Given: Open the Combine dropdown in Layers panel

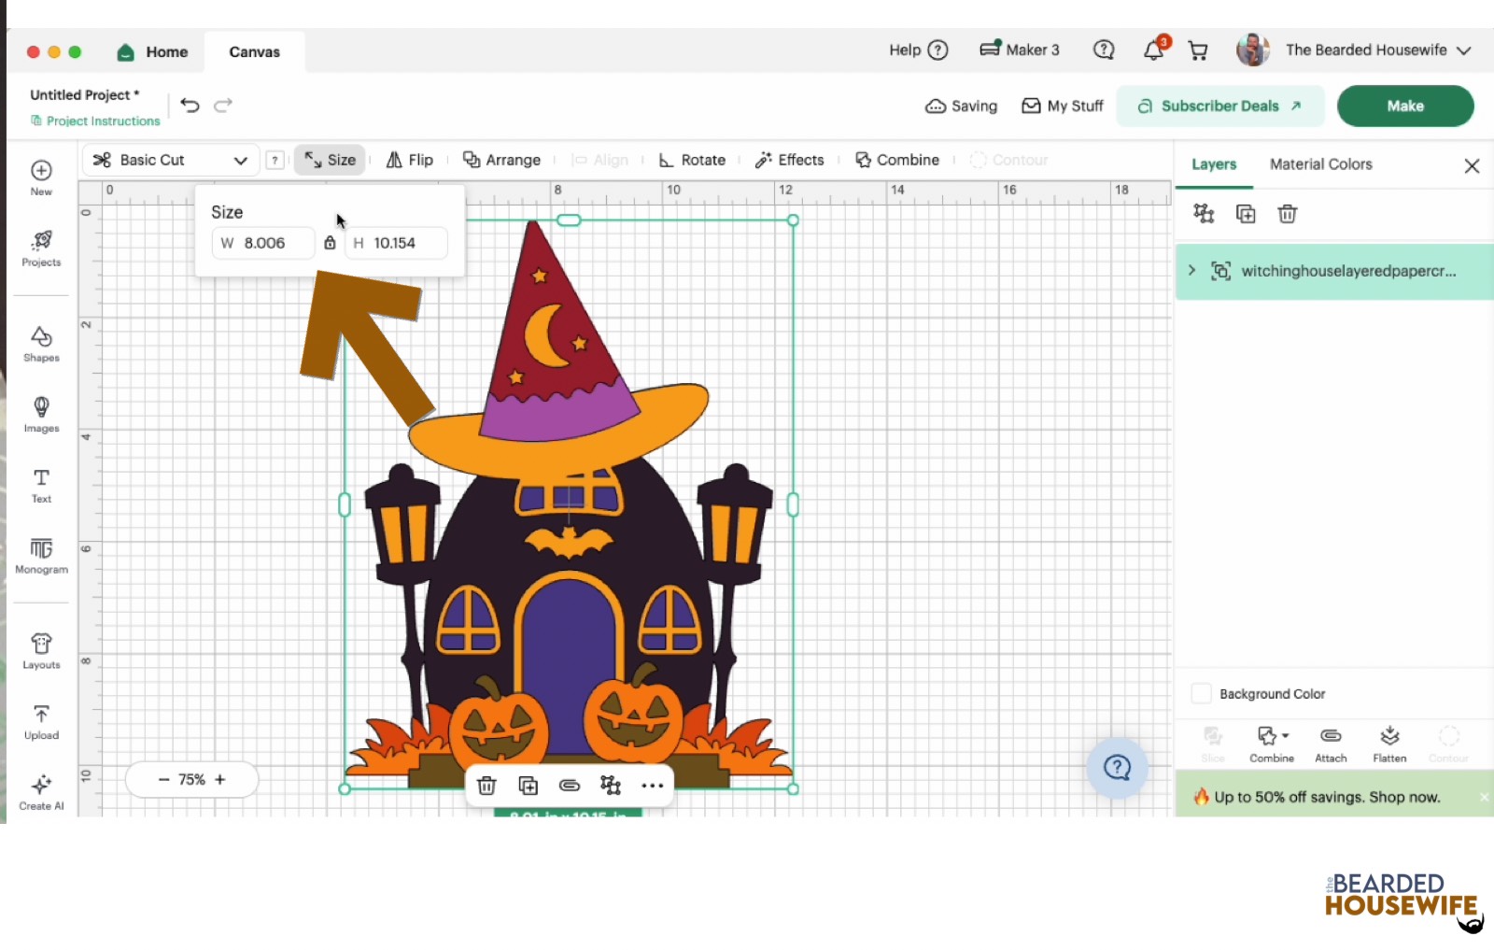Looking at the screenshot, I should [1272, 744].
